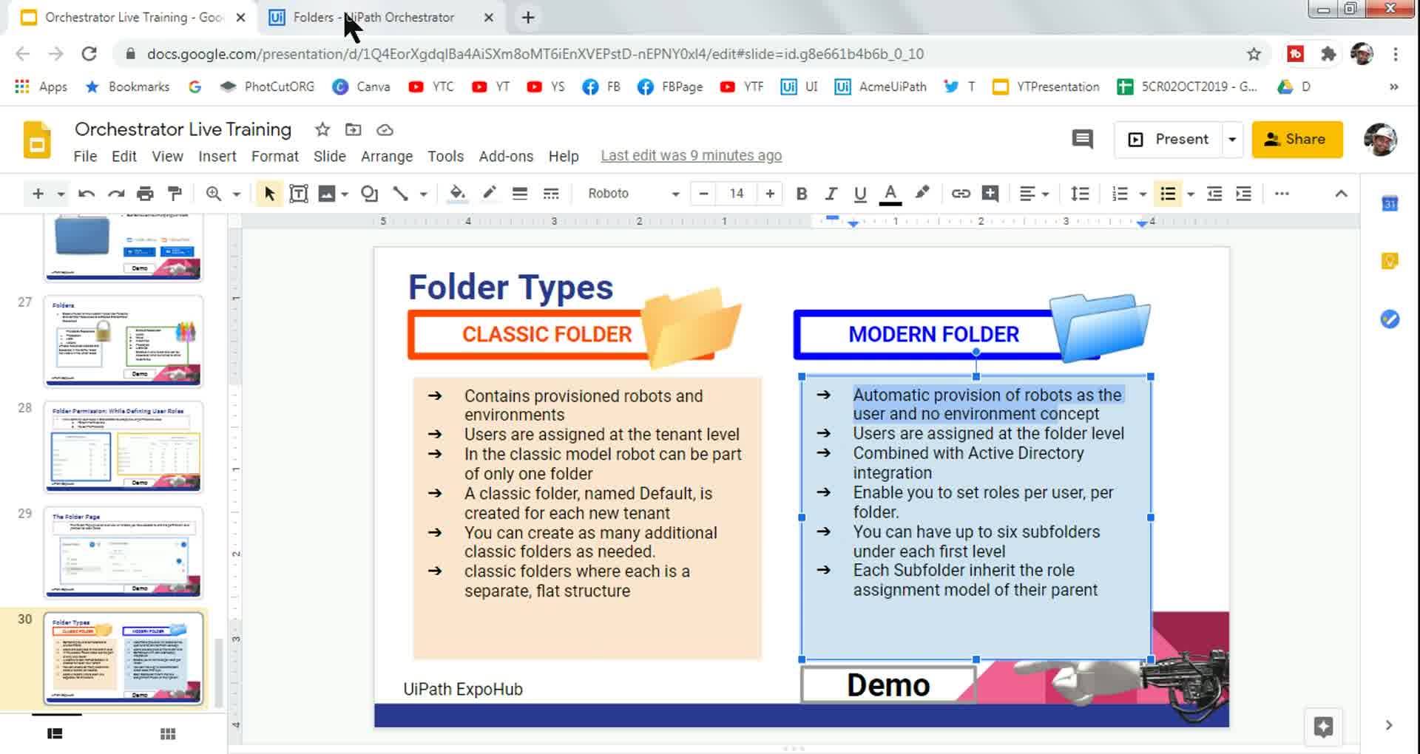Click the Line spacing icon
The height and width of the screenshot is (754, 1420).
tap(1080, 194)
